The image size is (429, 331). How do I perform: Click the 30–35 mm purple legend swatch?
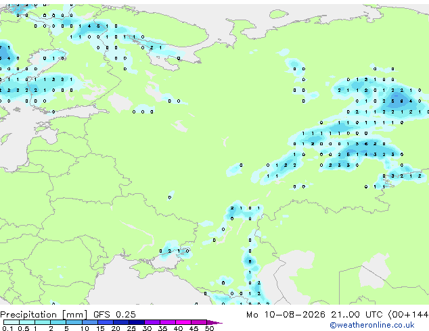tap(152, 322)
